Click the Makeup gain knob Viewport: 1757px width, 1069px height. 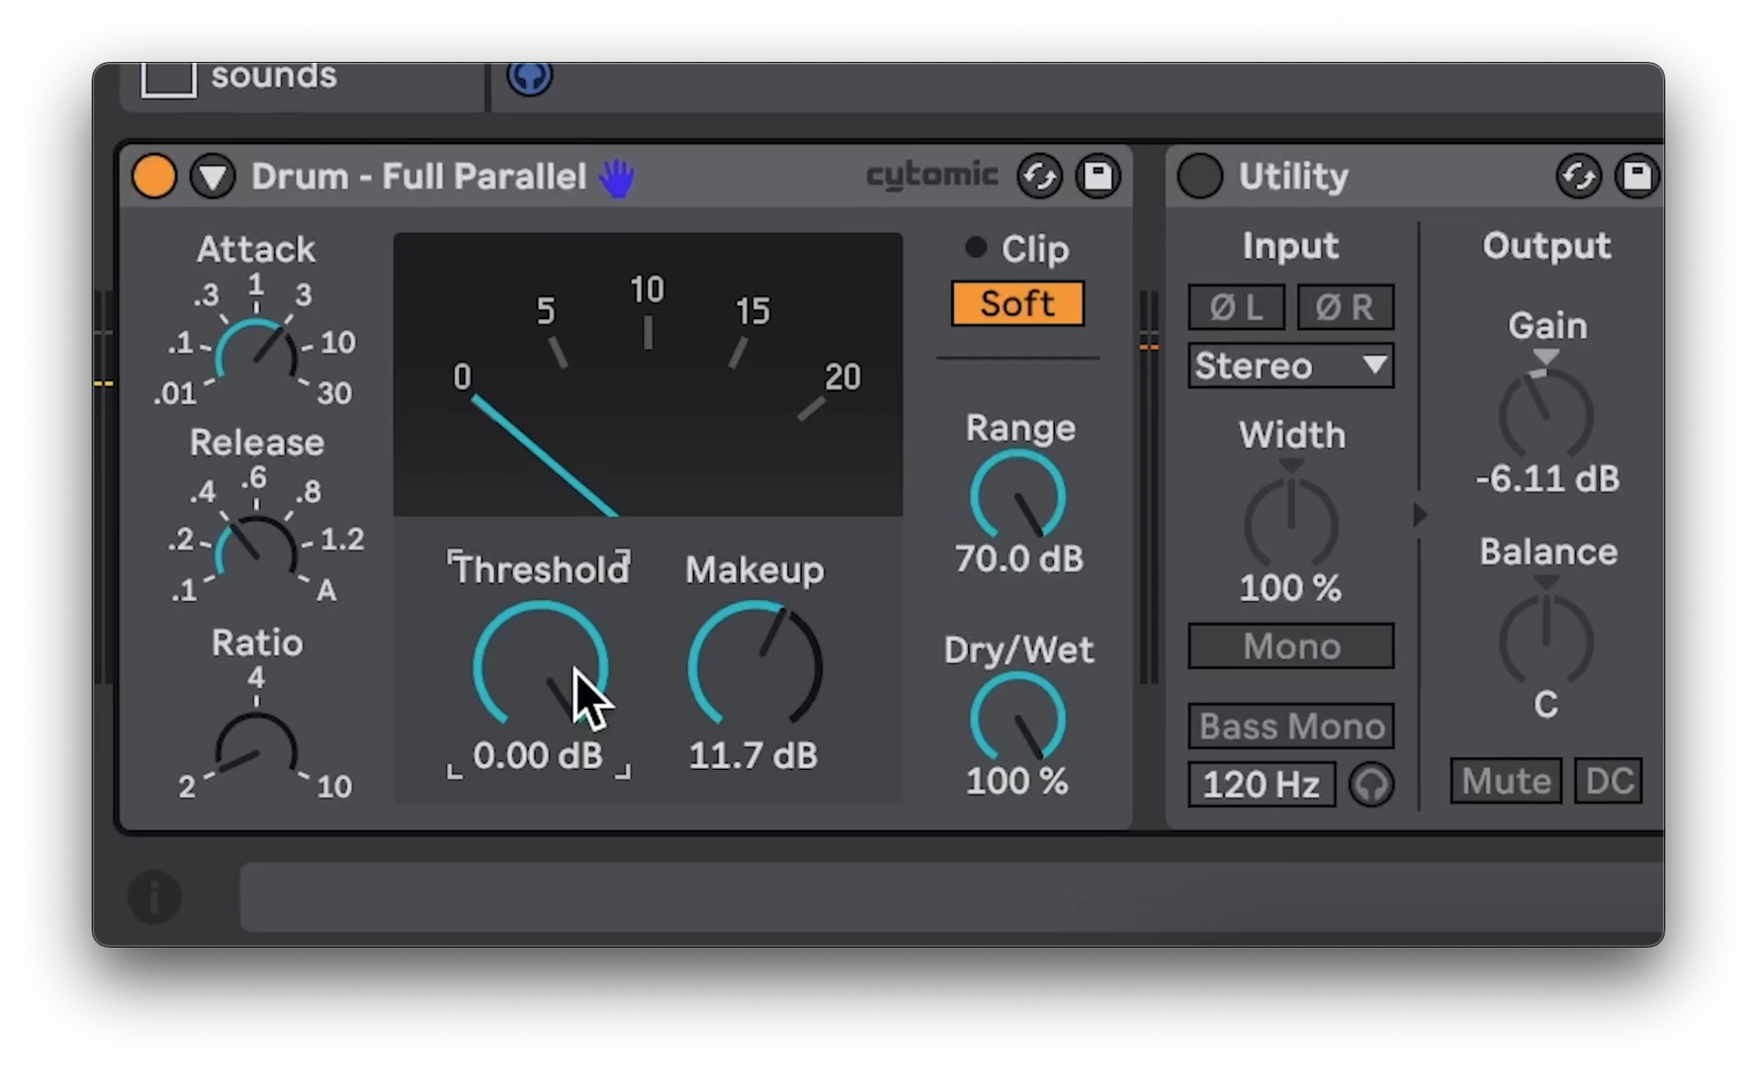[x=755, y=666]
